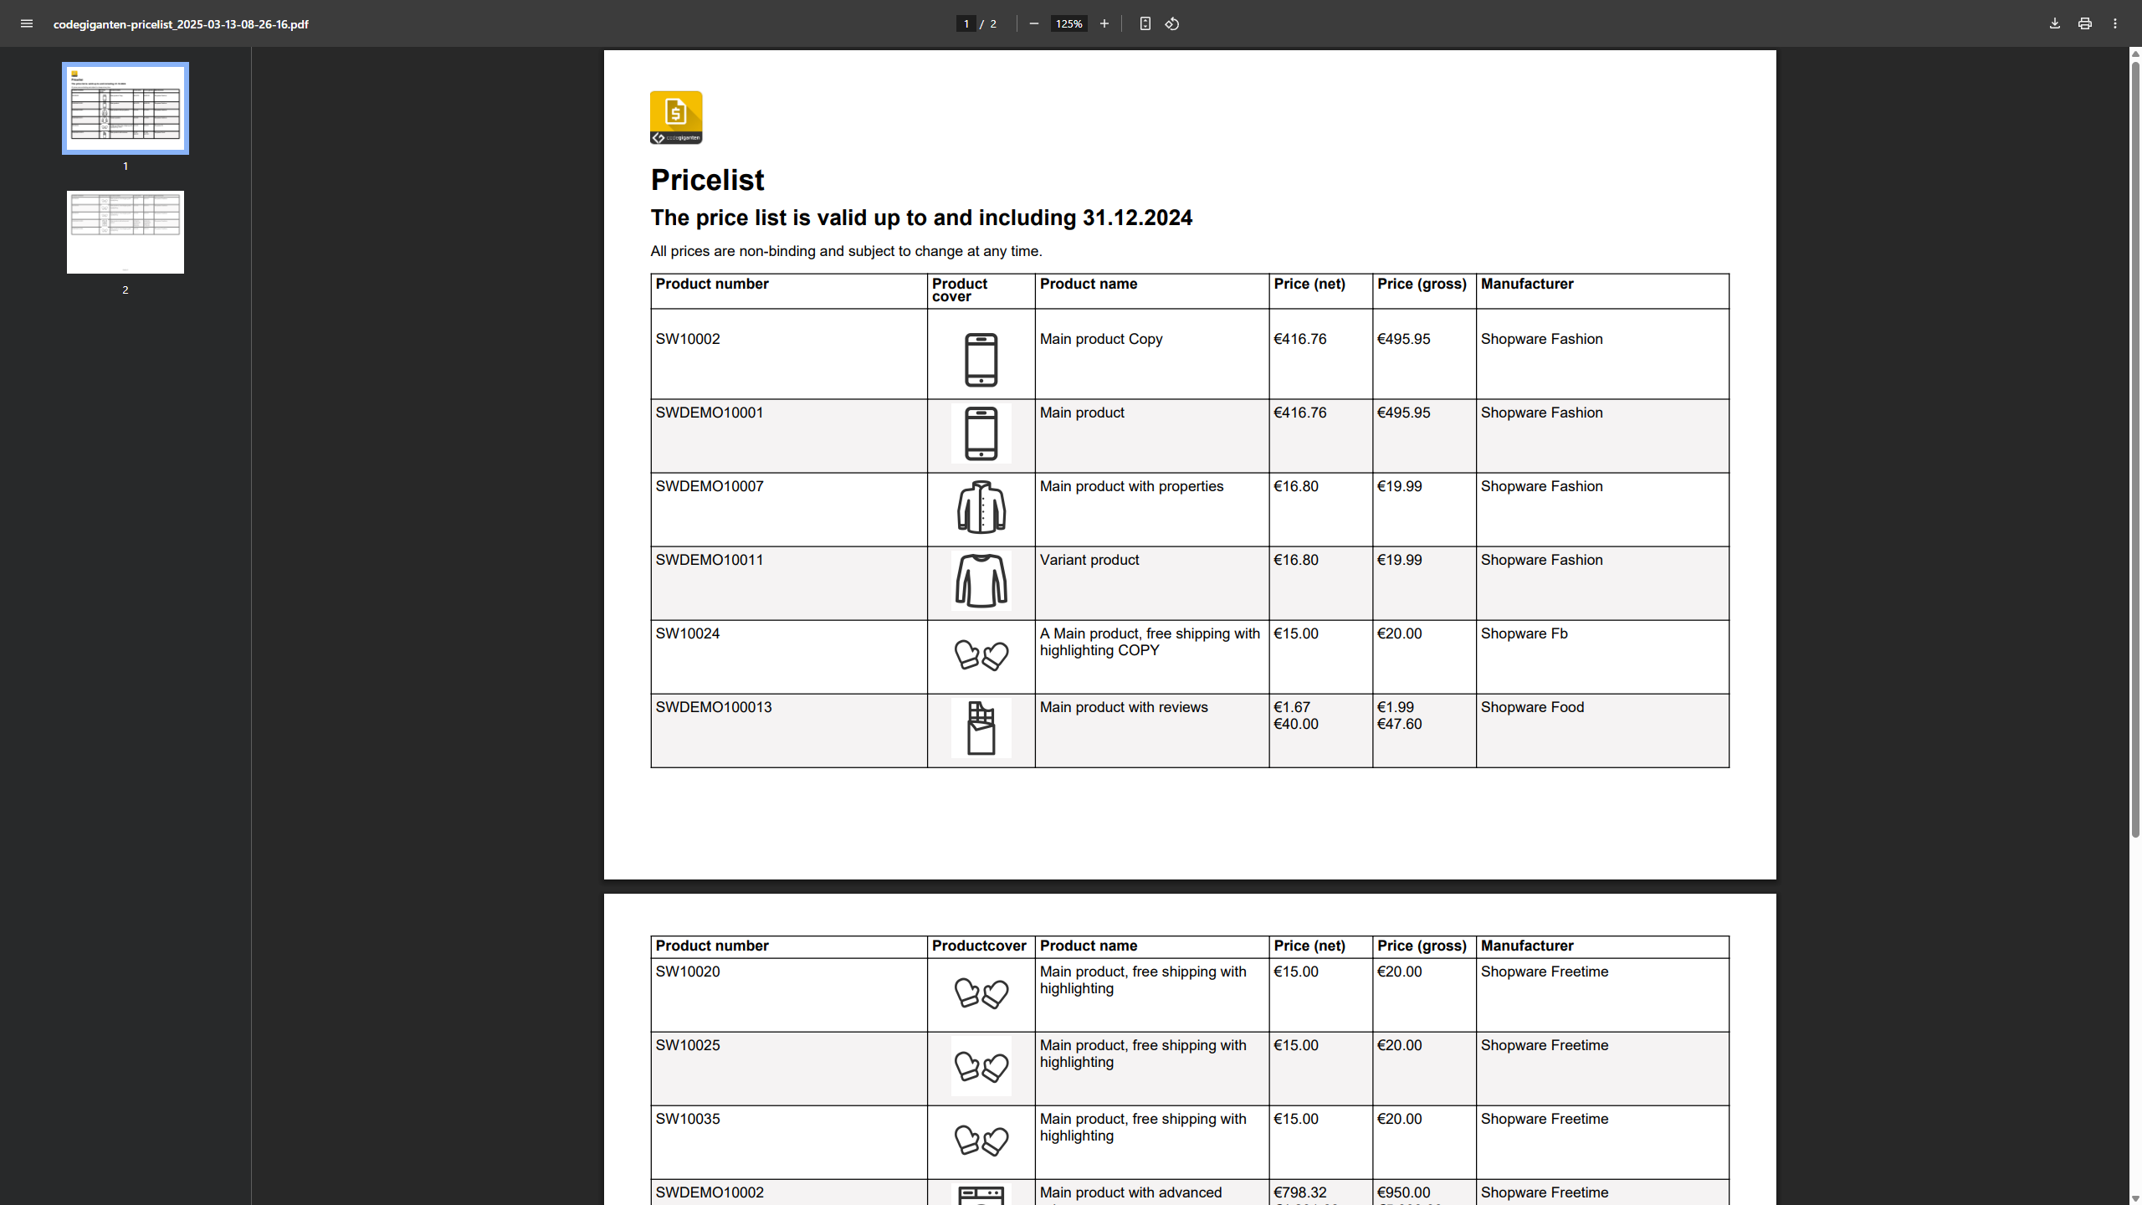Click the phone image for SWDEMO10001

(x=981, y=433)
